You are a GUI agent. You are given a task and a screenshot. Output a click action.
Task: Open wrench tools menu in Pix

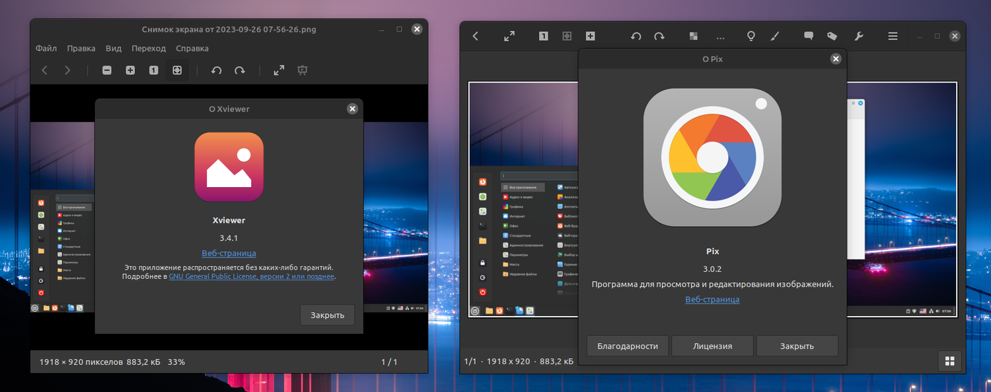[x=859, y=36]
